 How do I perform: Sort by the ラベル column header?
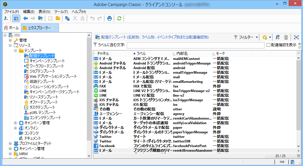pos(152,53)
